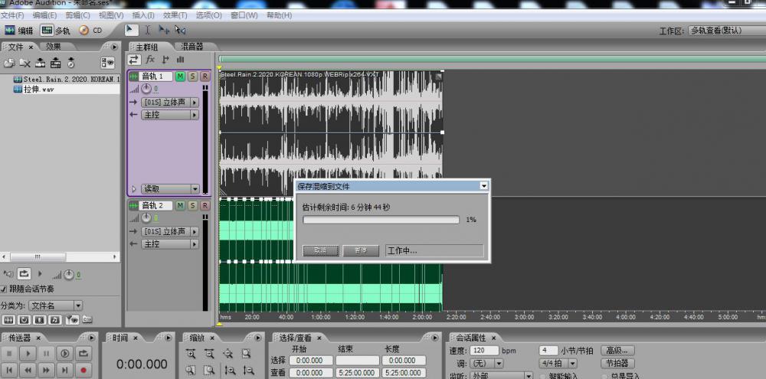Expand automation lanes for 音轨 1

[x=134, y=189]
